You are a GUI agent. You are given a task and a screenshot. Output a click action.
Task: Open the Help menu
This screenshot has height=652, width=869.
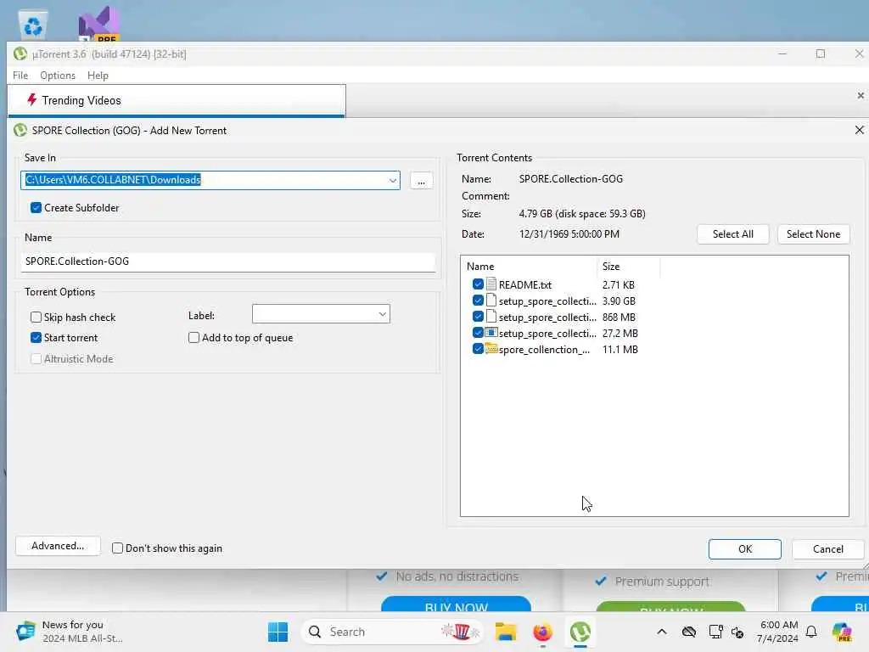tap(98, 76)
